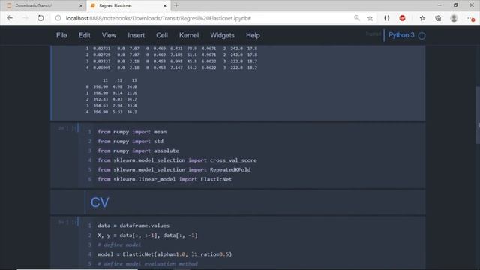The image size is (480, 270).
Task: Open the zoom magnifier icon in the address bar
Action: 357,18
